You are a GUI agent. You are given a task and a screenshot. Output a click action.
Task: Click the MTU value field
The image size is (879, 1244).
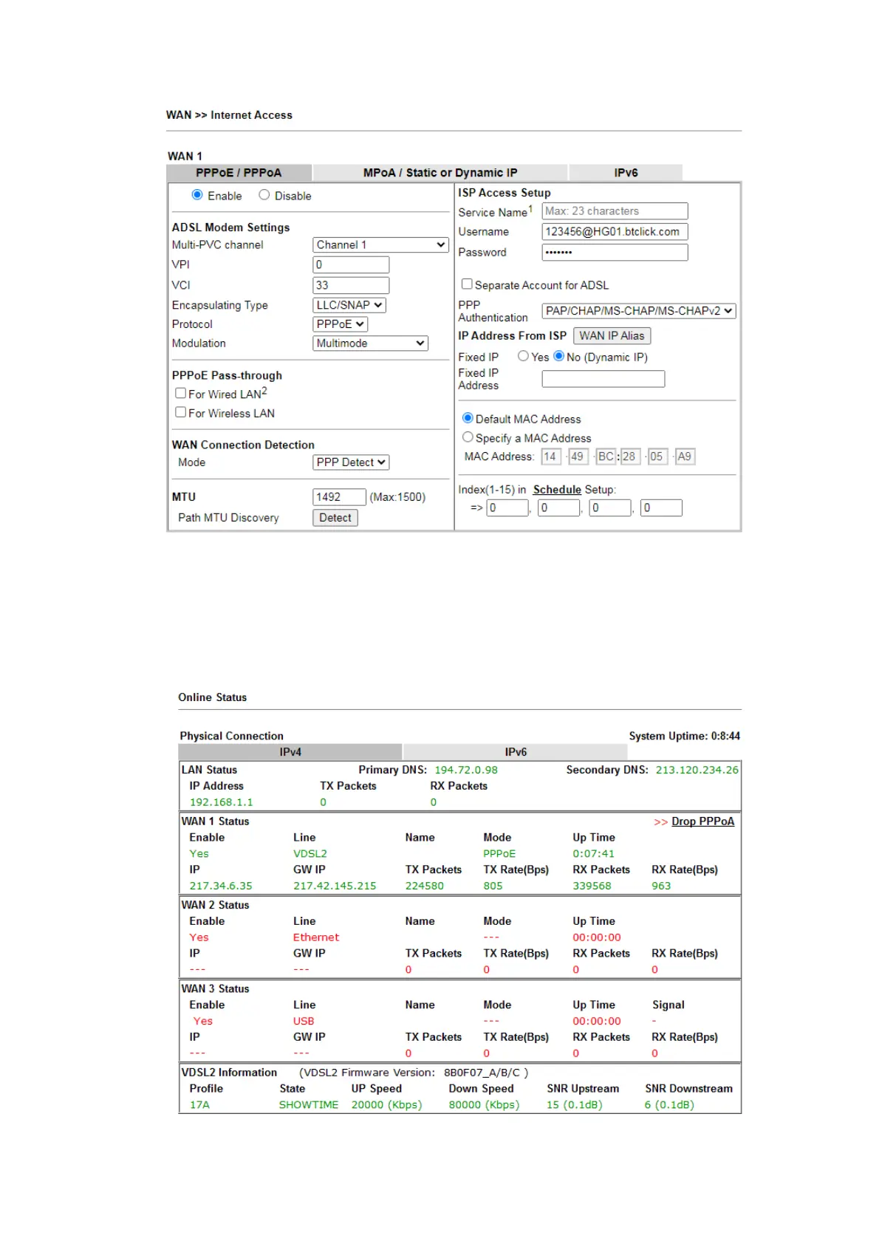click(339, 497)
